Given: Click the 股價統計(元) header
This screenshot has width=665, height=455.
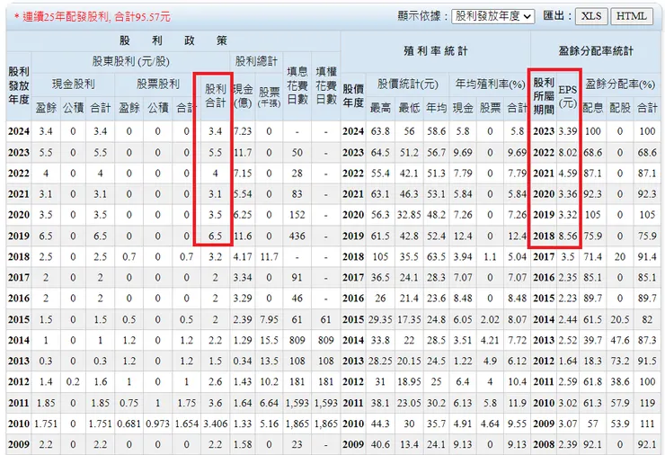Looking at the screenshot, I should pyautogui.click(x=408, y=84).
